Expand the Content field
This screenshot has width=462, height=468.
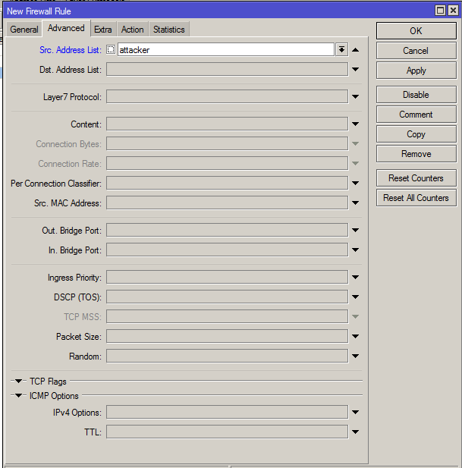[x=355, y=124]
